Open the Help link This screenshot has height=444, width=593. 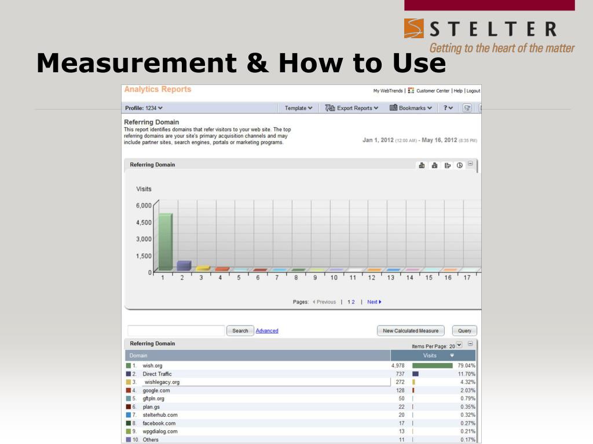coord(458,91)
